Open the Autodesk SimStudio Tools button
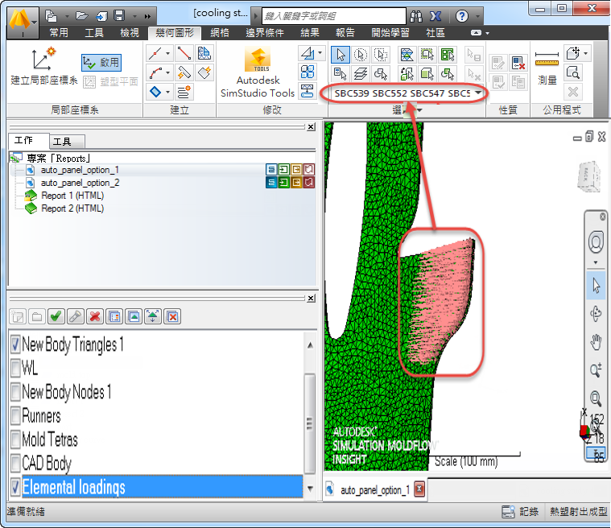This screenshot has width=611, height=528. pos(258,72)
